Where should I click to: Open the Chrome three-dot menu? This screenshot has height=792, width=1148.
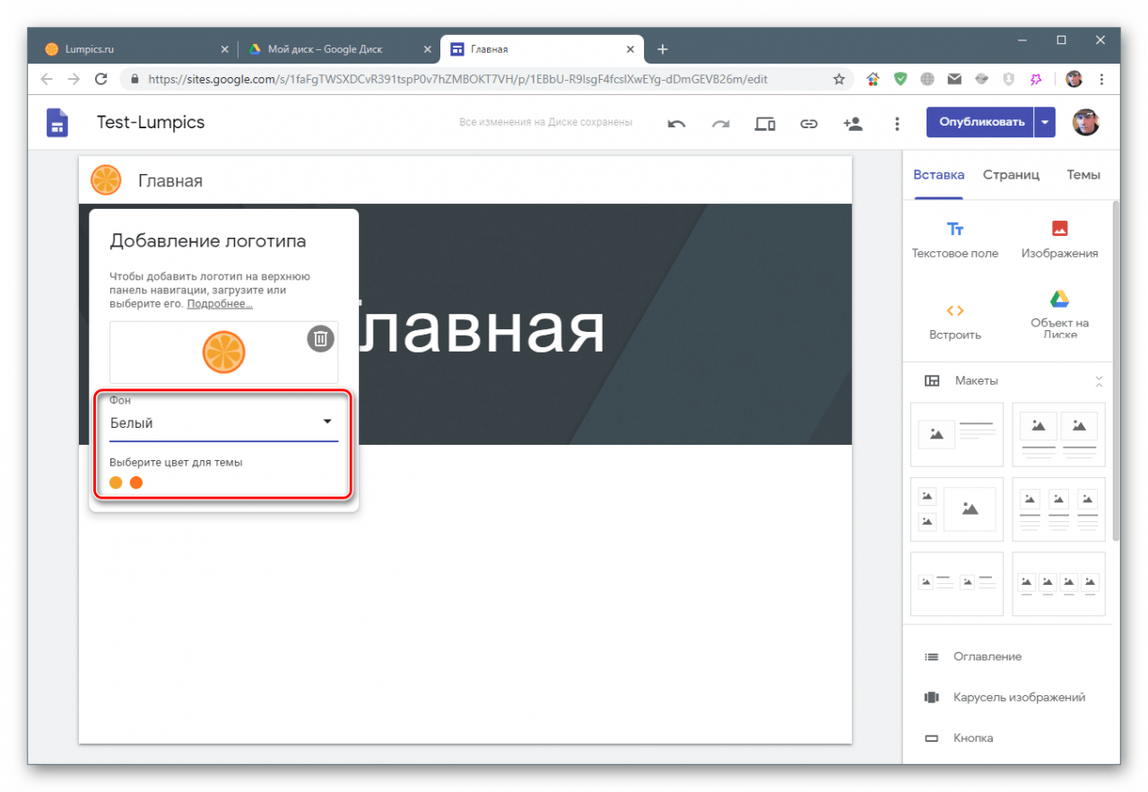point(1101,79)
